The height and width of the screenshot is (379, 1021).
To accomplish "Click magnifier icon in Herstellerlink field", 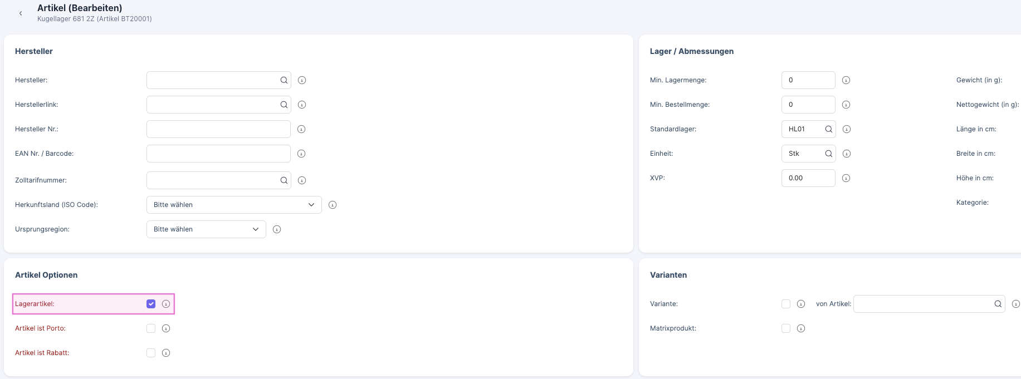I will pyautogui.click(x=284, y=105).
